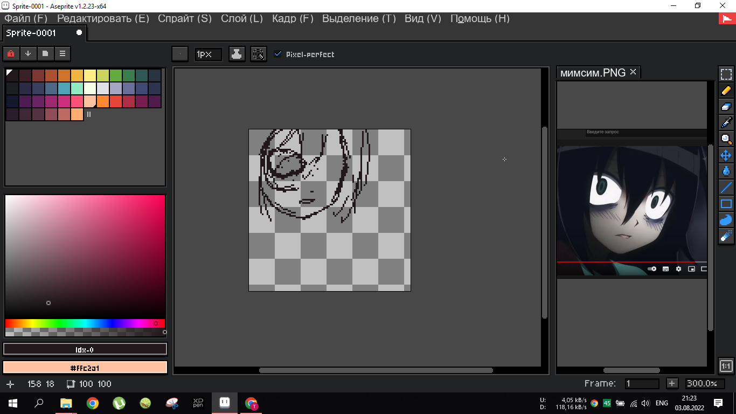Viewport: 736px width, 414px height.
Task: Choose the Line tool
Action: pyautogui.click(x=726, y=188)
